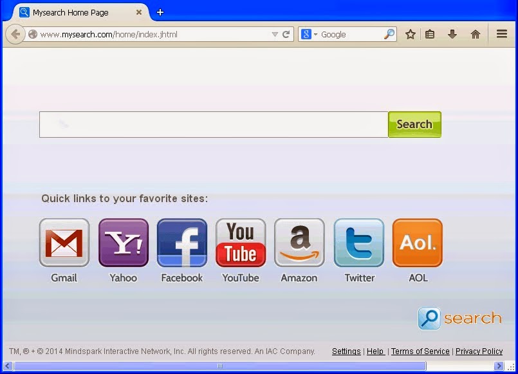Go to the browser home page icon
Screen dimensions: 518x374
tap(476, 34)
